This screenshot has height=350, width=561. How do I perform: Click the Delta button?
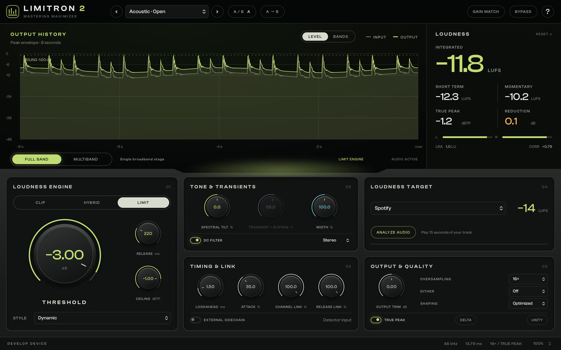pyautogui.click(x=466, y=320)
